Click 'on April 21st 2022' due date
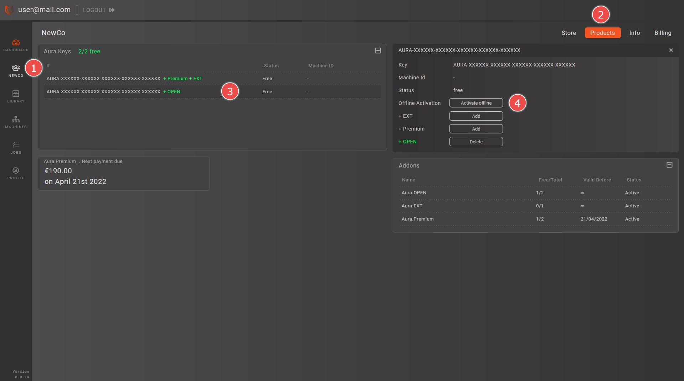Viewport: 684px width, 381px height. (75, 181)
